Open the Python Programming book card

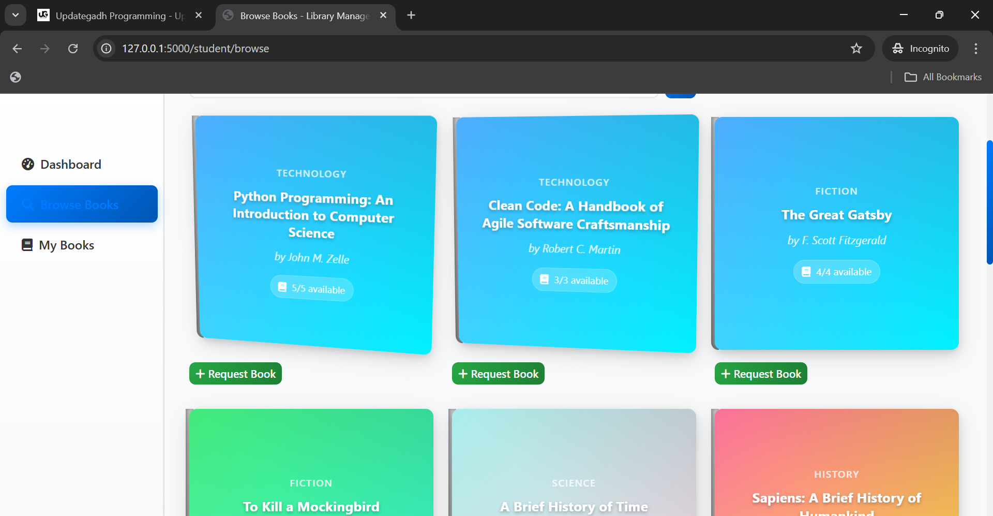(314, 234)
